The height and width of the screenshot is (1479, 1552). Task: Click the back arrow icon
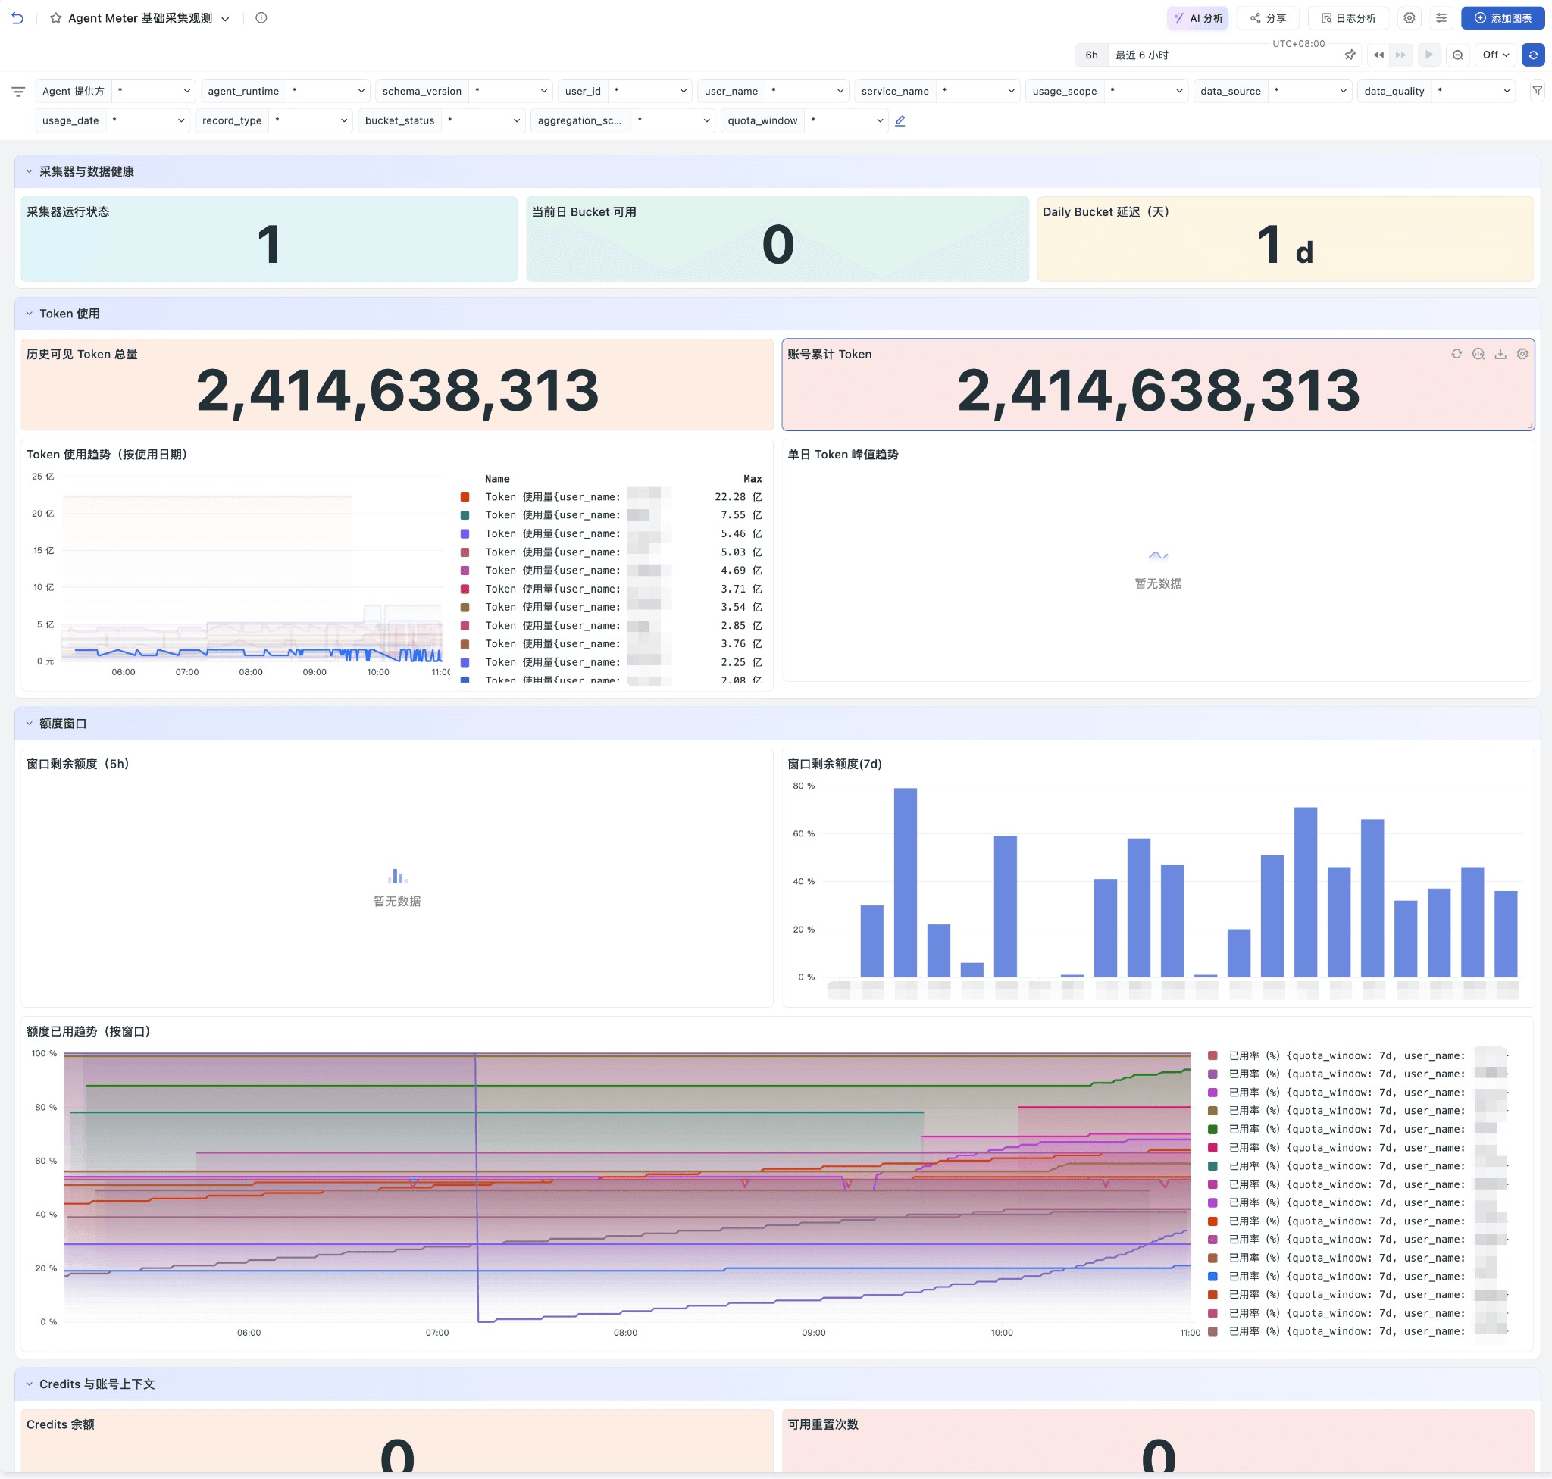17,18
